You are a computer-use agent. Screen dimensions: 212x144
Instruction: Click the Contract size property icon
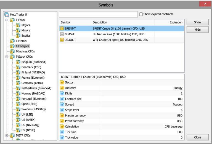62,99
